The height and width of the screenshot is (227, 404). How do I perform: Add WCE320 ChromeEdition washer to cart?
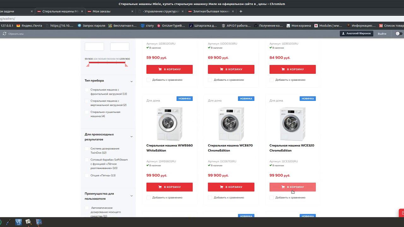pos(293,187)
